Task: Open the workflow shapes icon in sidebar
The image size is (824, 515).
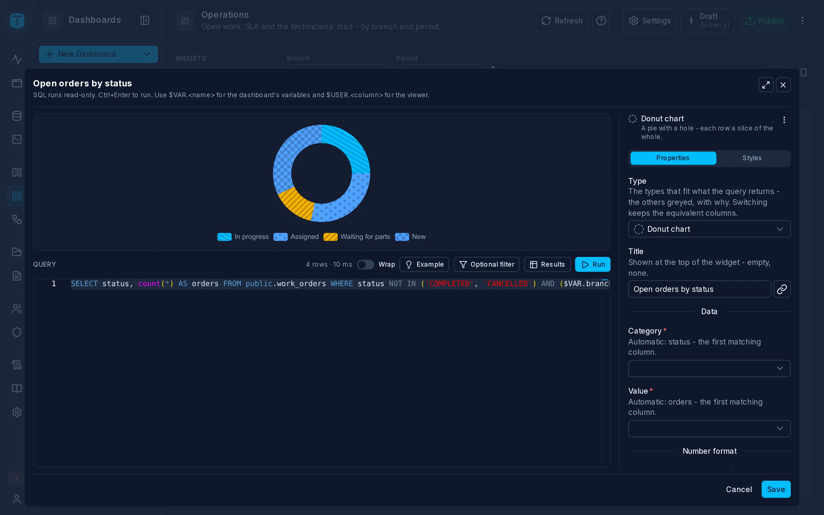Action: click(17, 219)
